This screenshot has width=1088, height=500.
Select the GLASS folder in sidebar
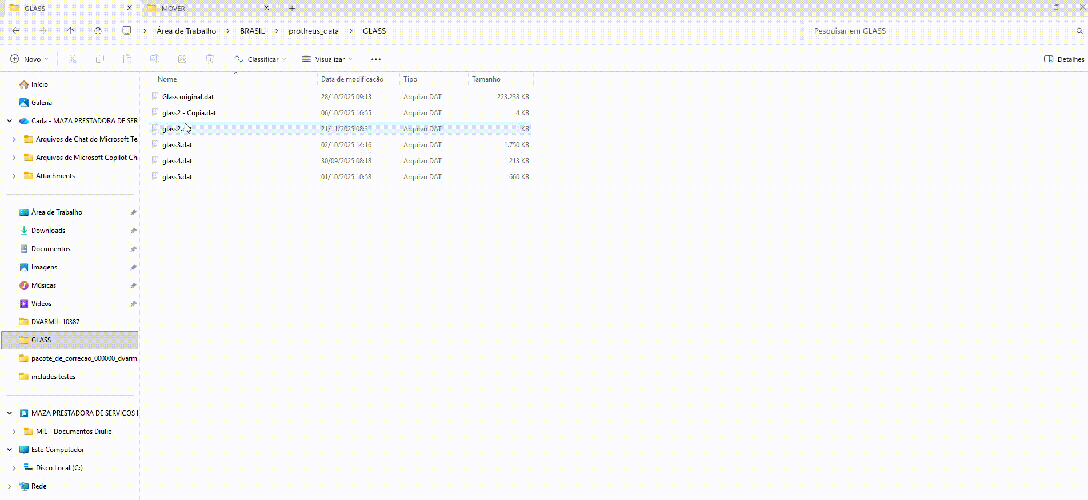click(70, 340)
